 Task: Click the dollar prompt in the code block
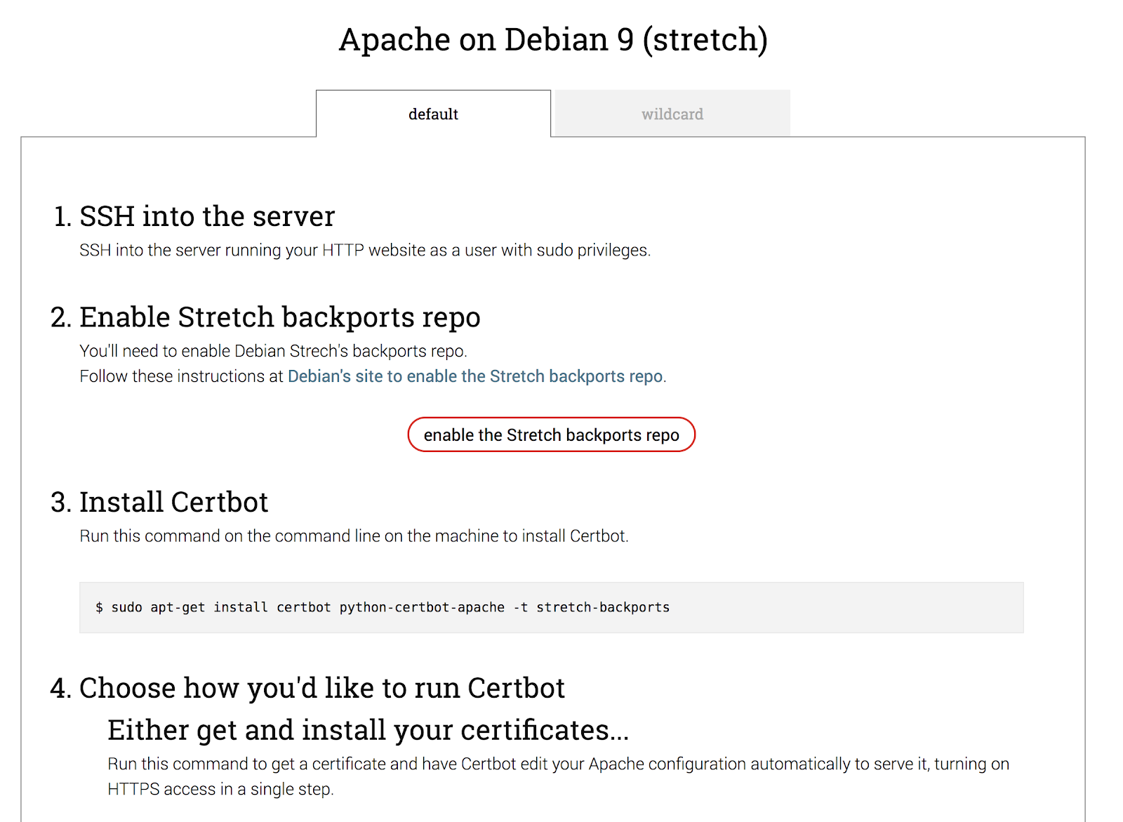tap(99, 607)
